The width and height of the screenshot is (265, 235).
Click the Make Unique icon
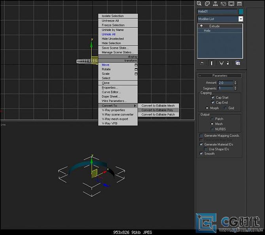221,63
